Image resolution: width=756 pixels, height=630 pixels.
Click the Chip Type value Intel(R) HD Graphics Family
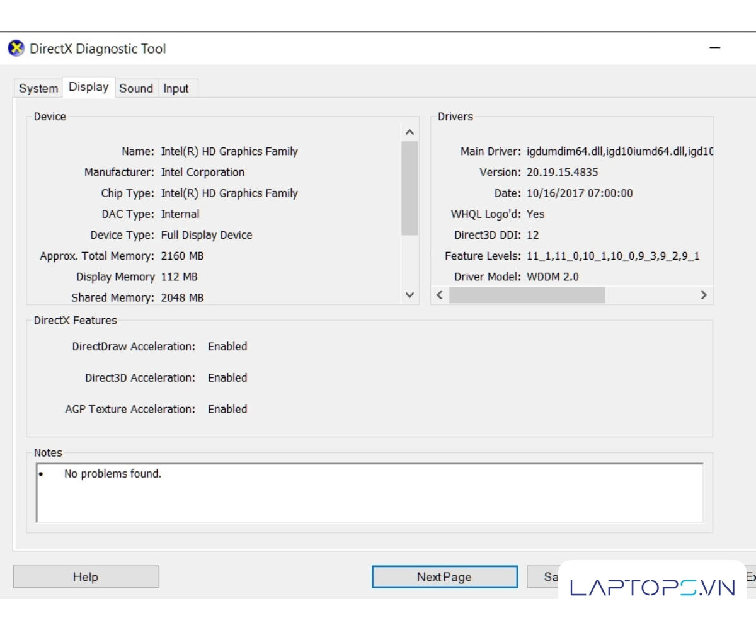(229, 193)
